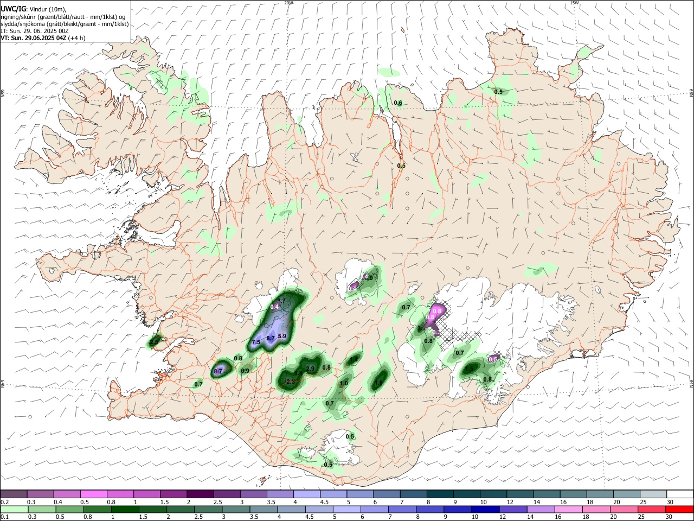The width and height of the screenshot is (694, 521).
Task: Click the deep blue rain swatch between 10 and 12
Action: (x=486, y=509)
